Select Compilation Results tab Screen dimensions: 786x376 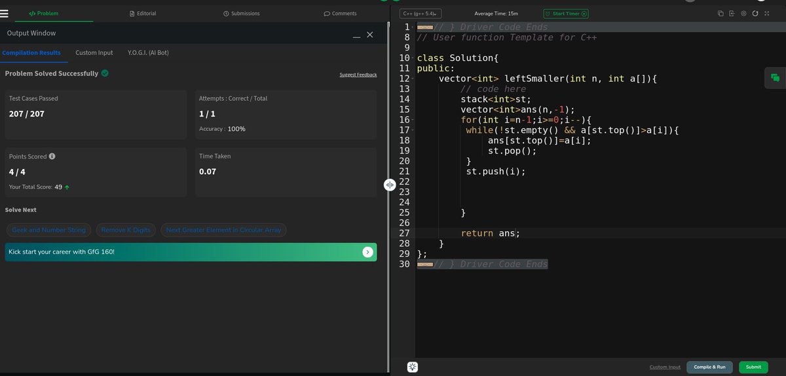[x=31, y=52]
